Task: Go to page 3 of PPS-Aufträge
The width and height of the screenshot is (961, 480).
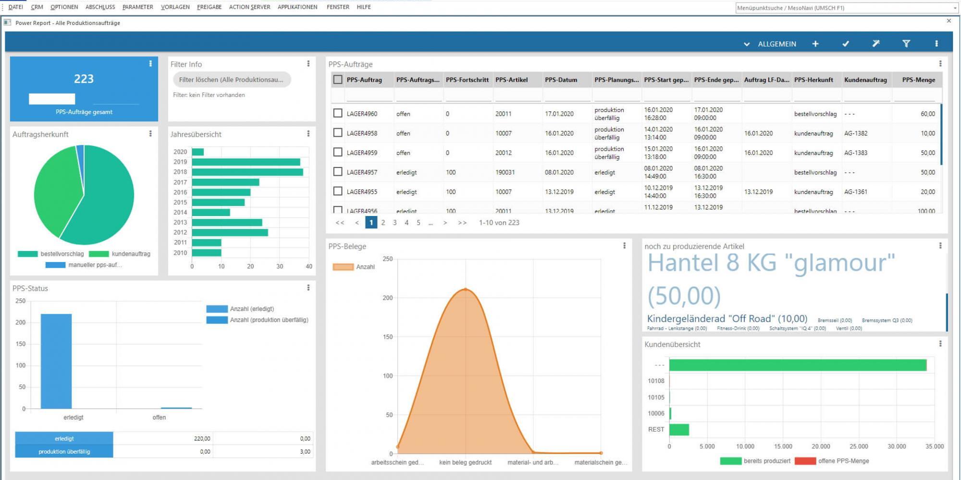Action: (395, 222)
